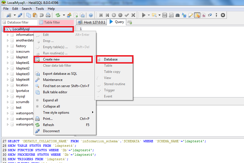
Task: Open the run query dropdown arrow
Action: click(x=149, y=15)
